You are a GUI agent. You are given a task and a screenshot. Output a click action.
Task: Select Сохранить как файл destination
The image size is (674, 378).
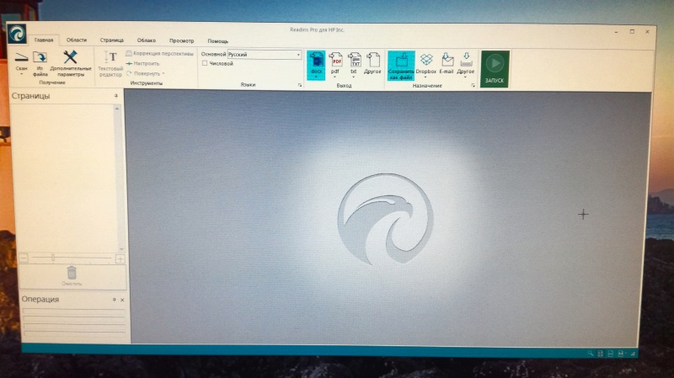point(402,61)
